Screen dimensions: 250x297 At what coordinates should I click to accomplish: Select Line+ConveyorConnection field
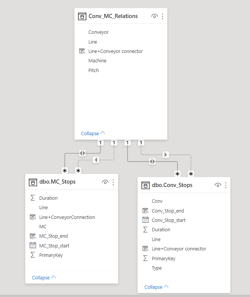(67, 217)
